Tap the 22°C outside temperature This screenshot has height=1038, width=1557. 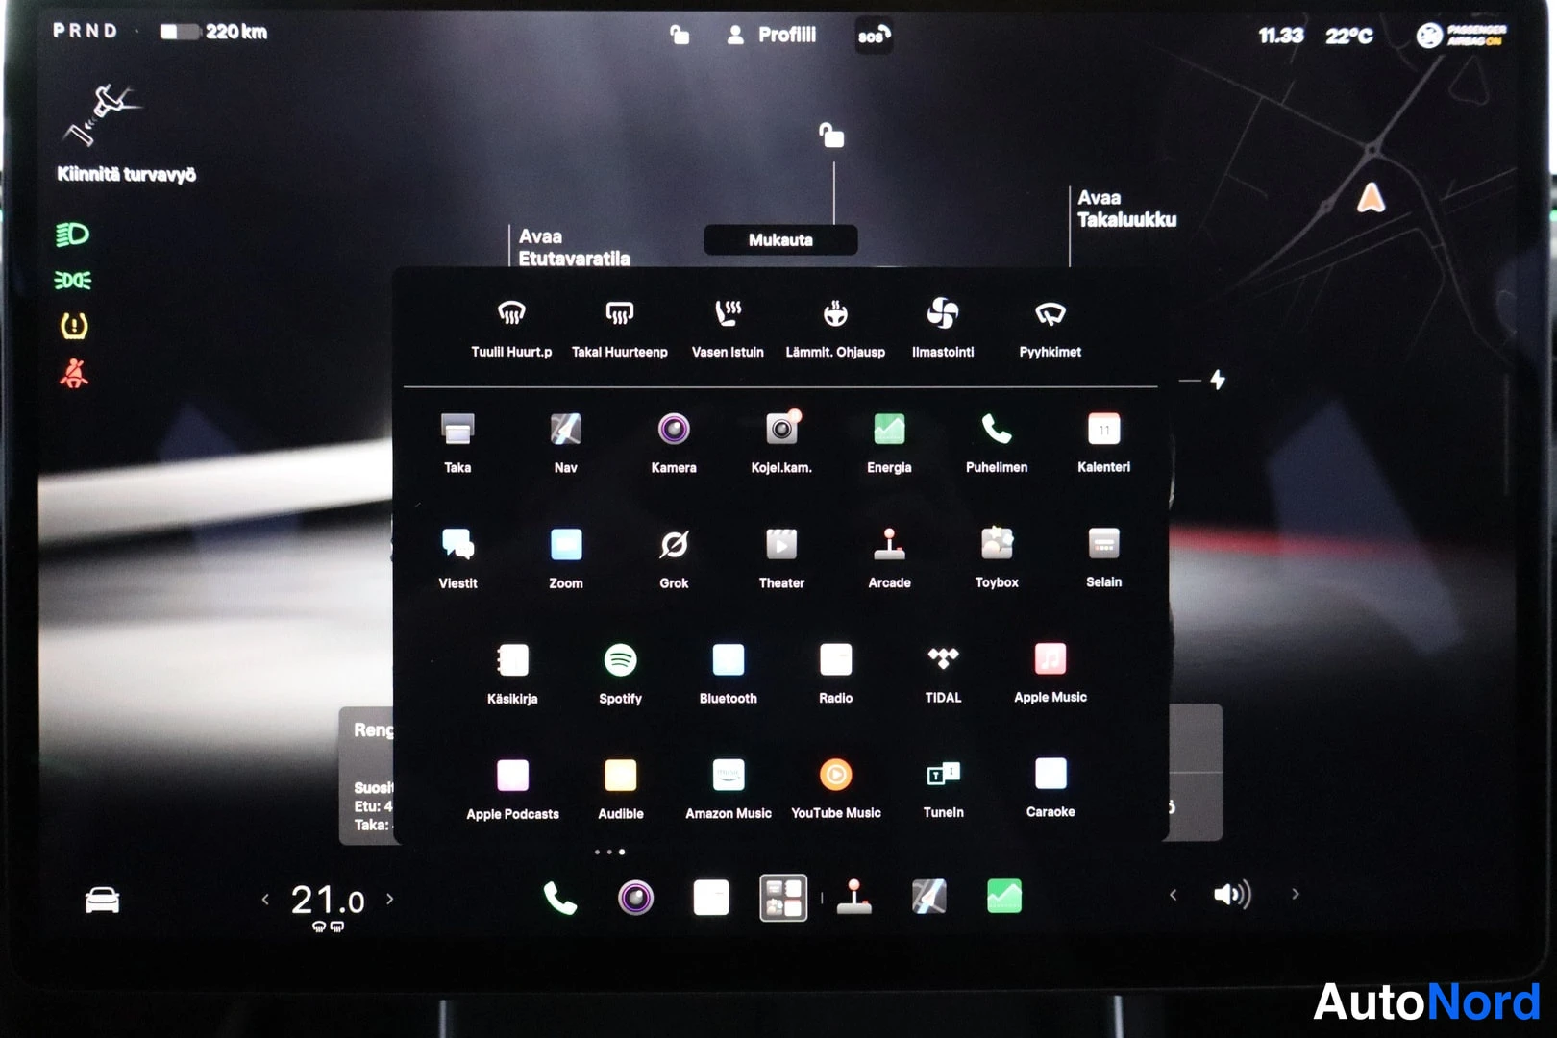1349,37
